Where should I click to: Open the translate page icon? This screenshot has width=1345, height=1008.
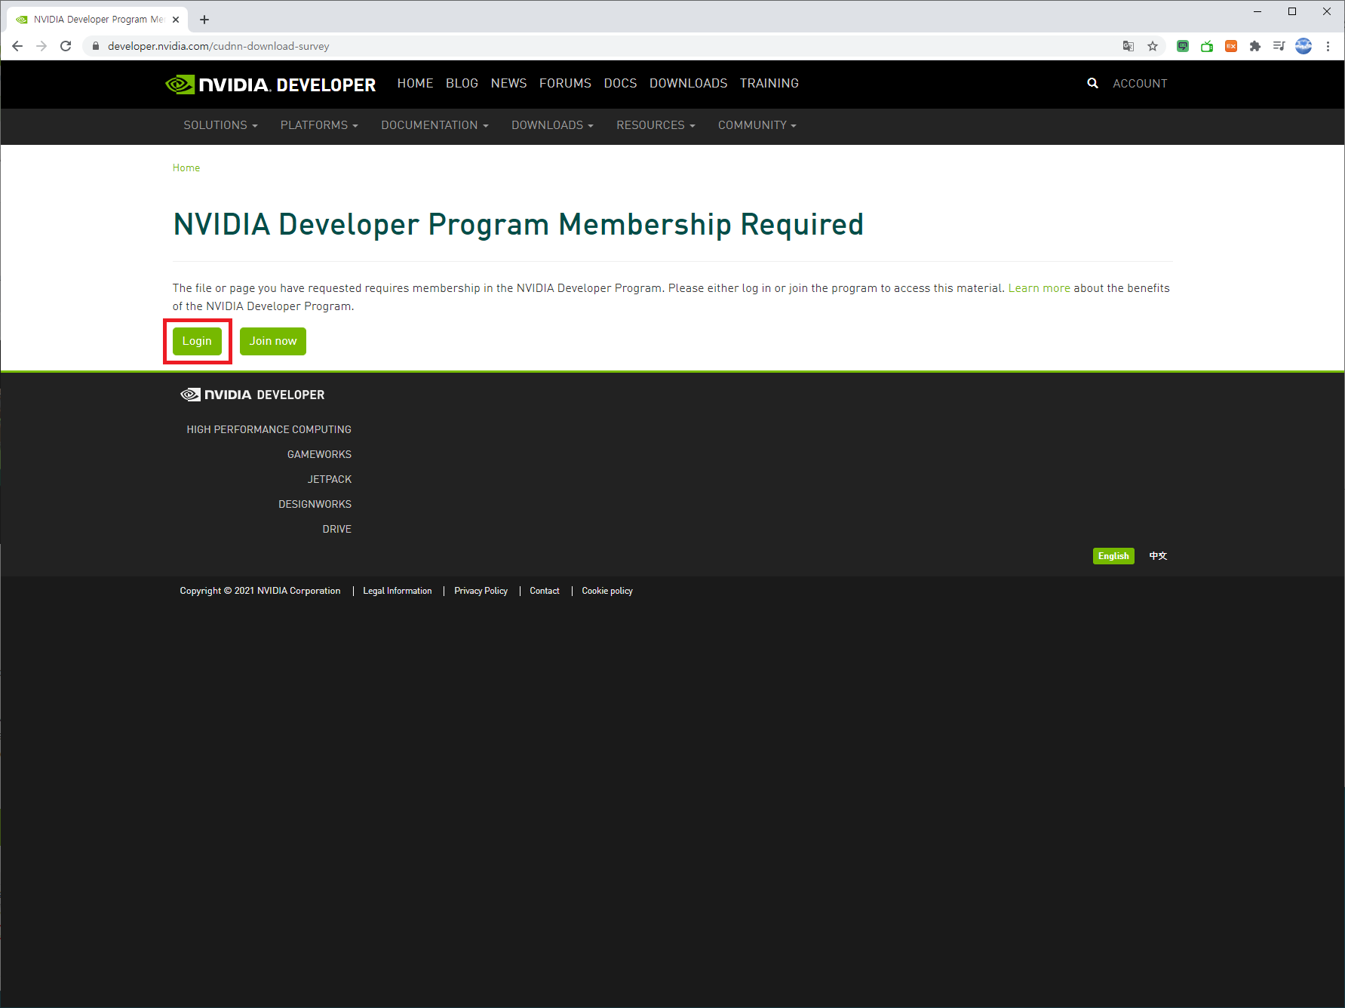click(x=1129, y=46)
